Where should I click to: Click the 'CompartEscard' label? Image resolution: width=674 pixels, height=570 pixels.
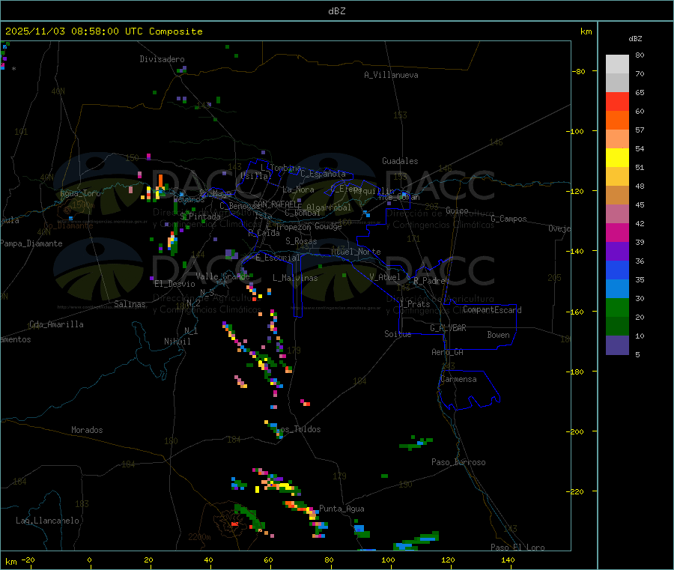pos(492,309)
